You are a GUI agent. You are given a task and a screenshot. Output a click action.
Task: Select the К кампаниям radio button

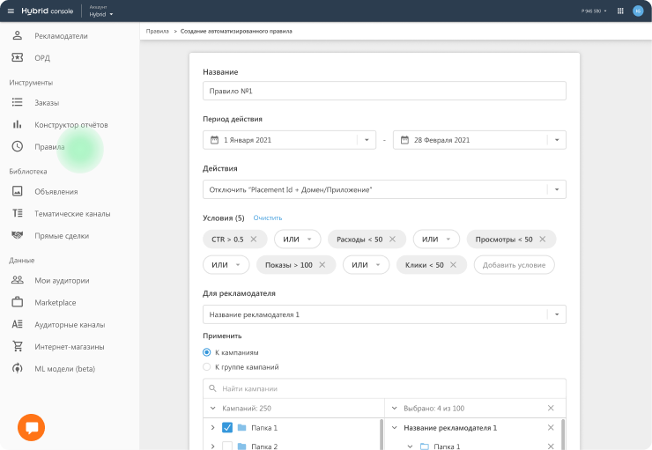[x=207, y=352]
